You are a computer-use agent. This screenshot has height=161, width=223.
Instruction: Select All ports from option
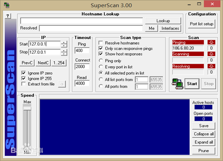[101, 86]
